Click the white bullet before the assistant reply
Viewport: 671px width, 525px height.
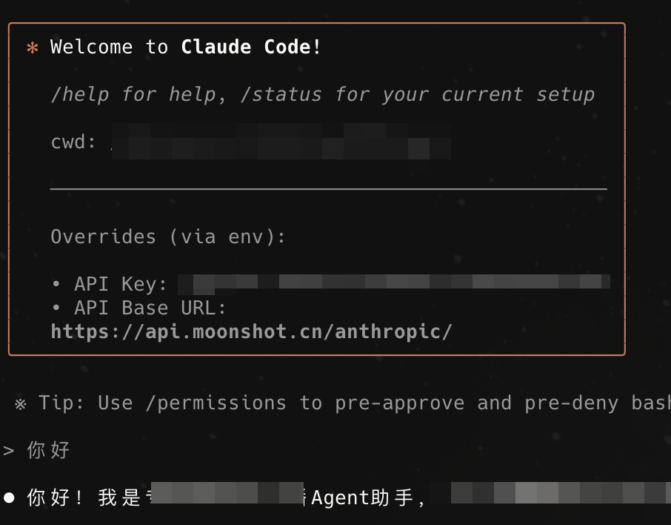(9, 498)
